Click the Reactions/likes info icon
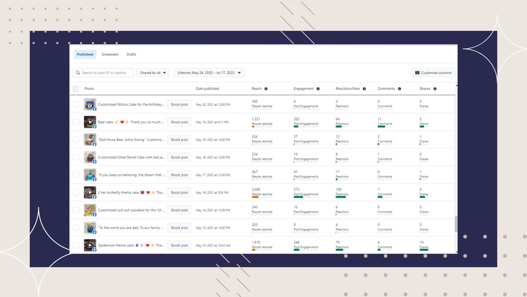Viewport: 527px width, 297px height. pos(364,89)
